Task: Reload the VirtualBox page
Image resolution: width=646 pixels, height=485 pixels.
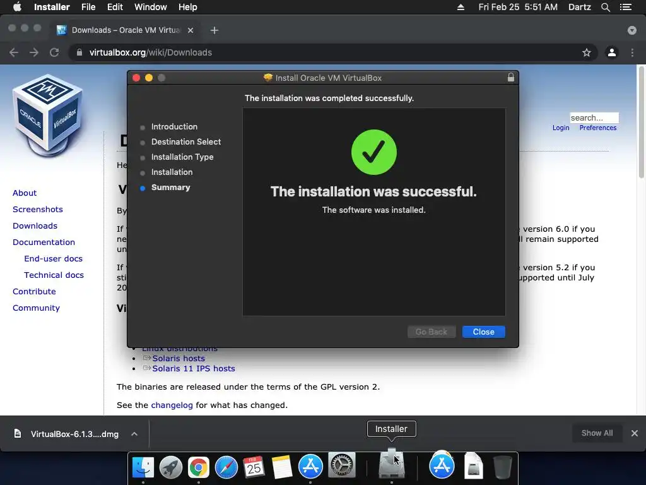Action: 54,52
